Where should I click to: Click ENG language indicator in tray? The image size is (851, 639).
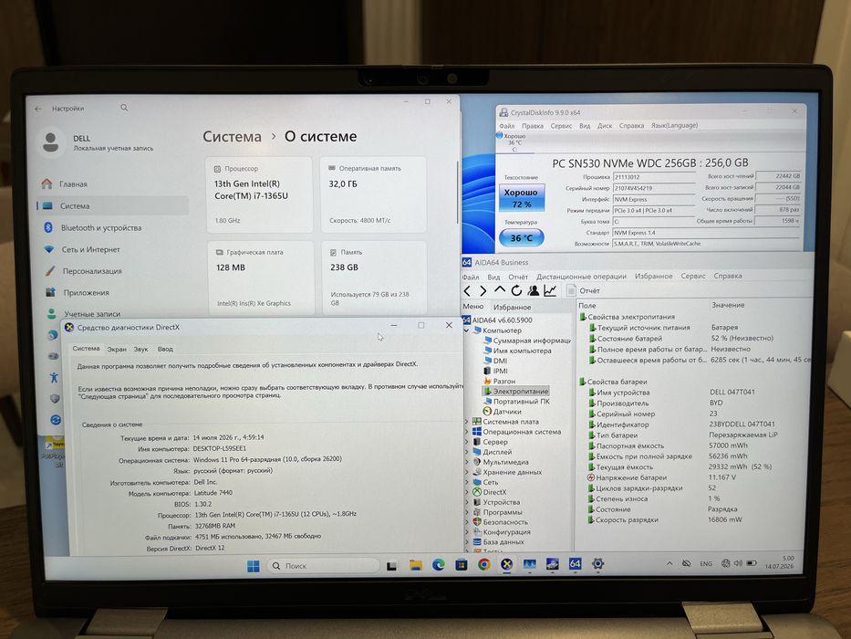706,564
